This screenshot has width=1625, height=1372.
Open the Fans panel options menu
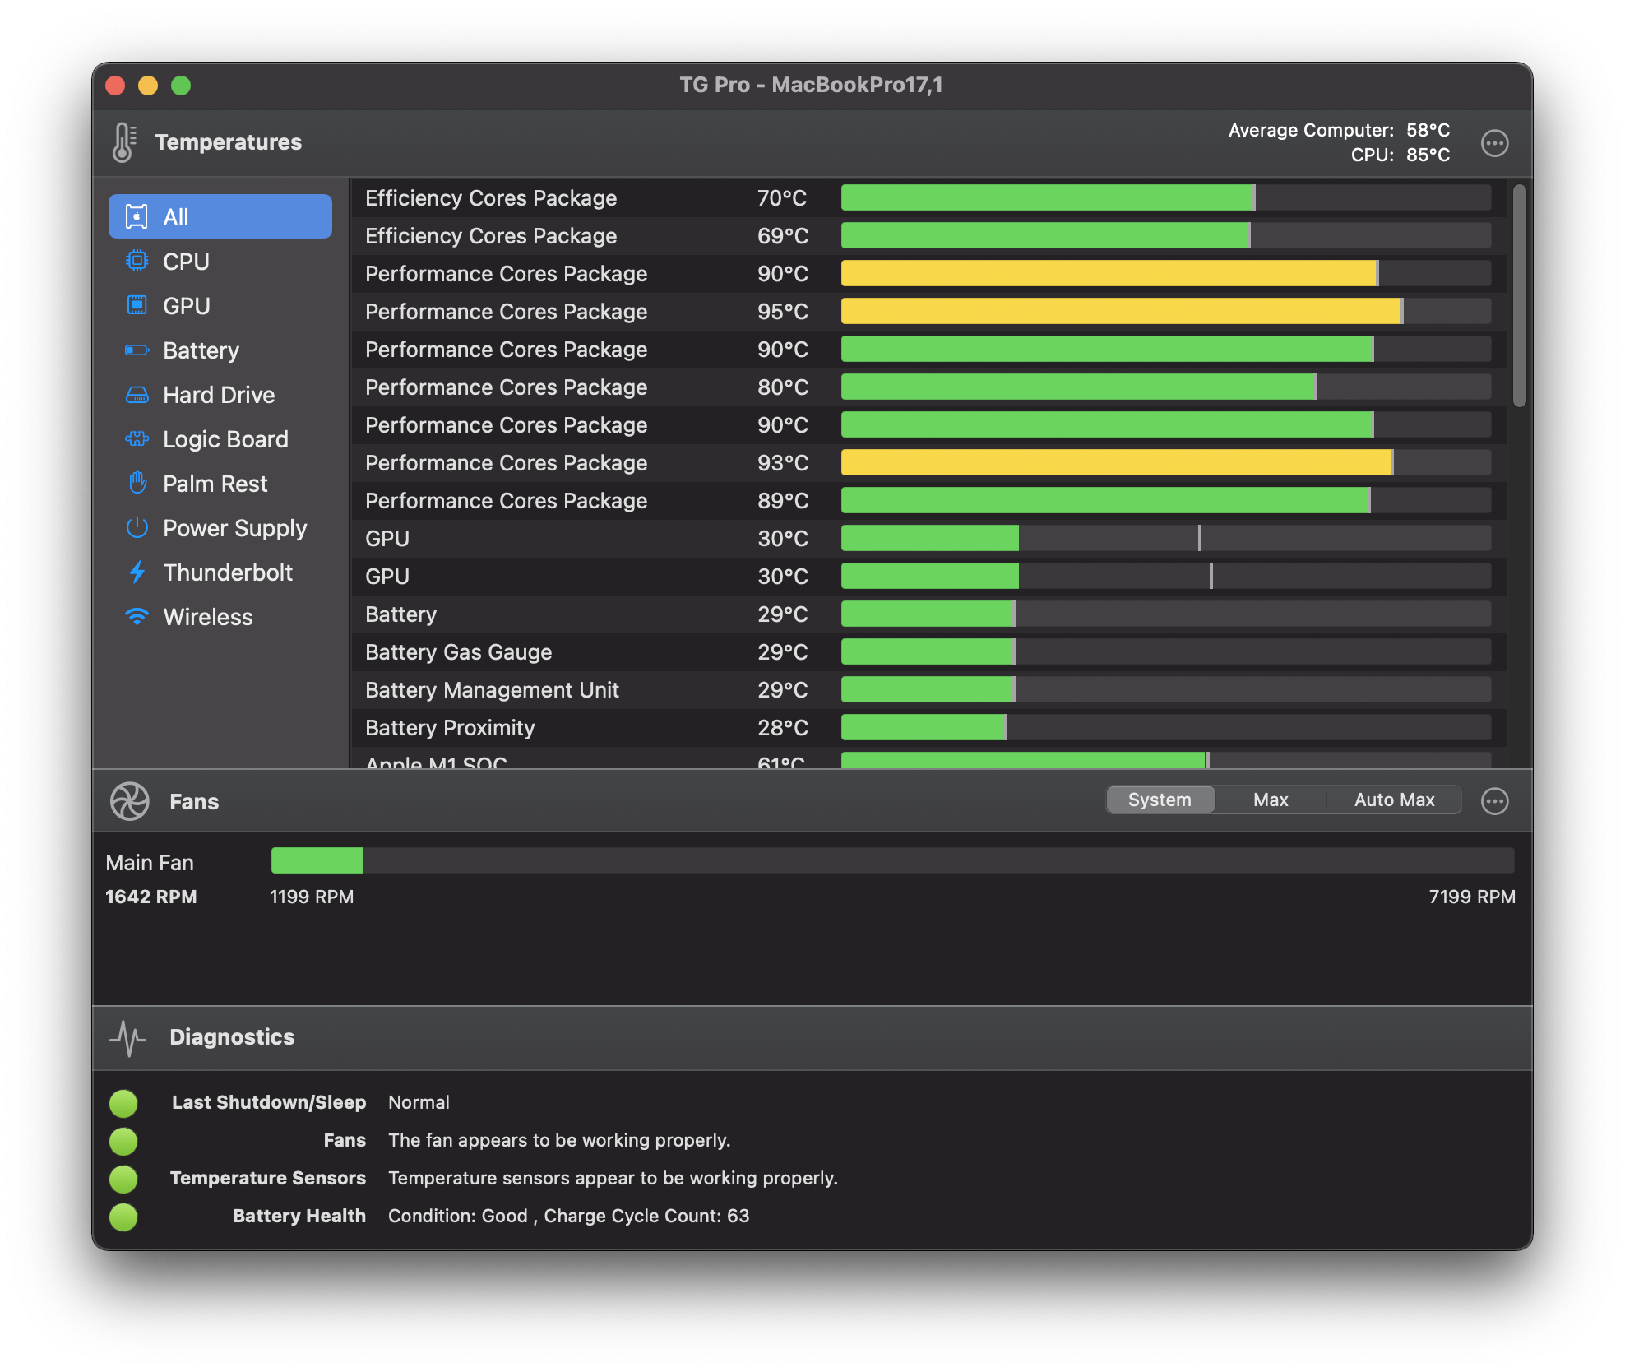coord(1494,800)
